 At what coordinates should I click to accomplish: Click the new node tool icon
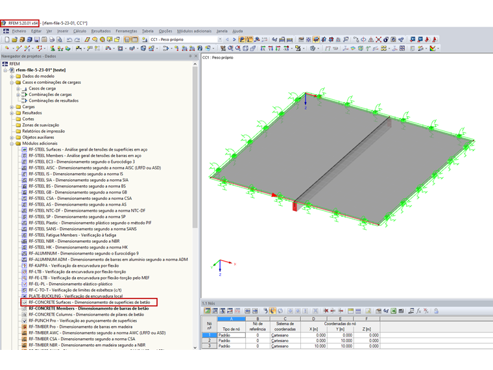tap(7, 49)
